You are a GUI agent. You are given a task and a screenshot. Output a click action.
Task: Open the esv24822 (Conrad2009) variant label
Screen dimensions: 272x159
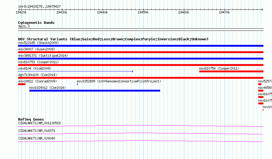(38, 81)
